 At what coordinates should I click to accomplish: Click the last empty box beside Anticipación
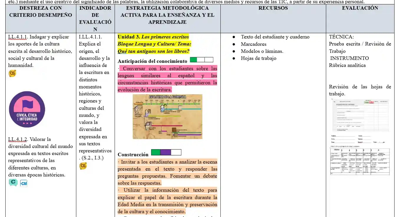209,60
